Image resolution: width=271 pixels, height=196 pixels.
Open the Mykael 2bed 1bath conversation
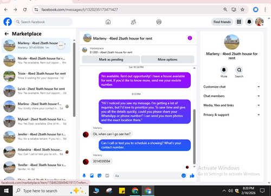pyautogui.click(x=36, y=122)
